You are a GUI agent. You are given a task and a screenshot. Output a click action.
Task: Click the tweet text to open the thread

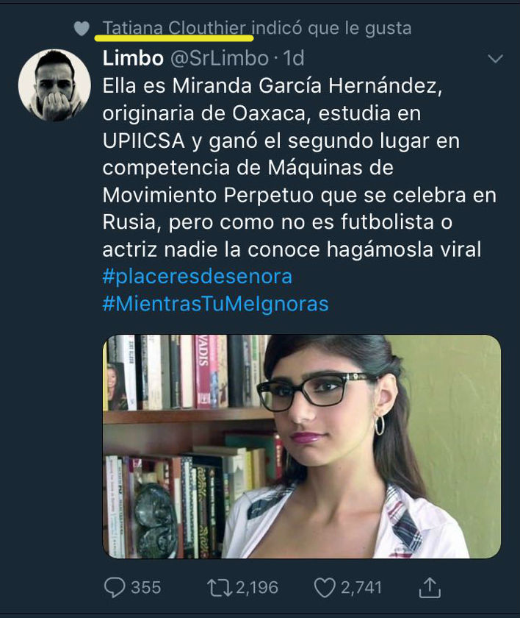coord(300,168)
